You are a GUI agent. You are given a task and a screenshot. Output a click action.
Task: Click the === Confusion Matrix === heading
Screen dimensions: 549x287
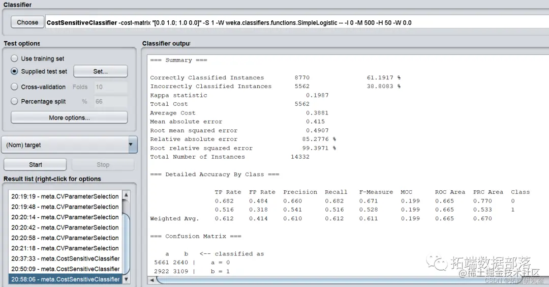196,236
